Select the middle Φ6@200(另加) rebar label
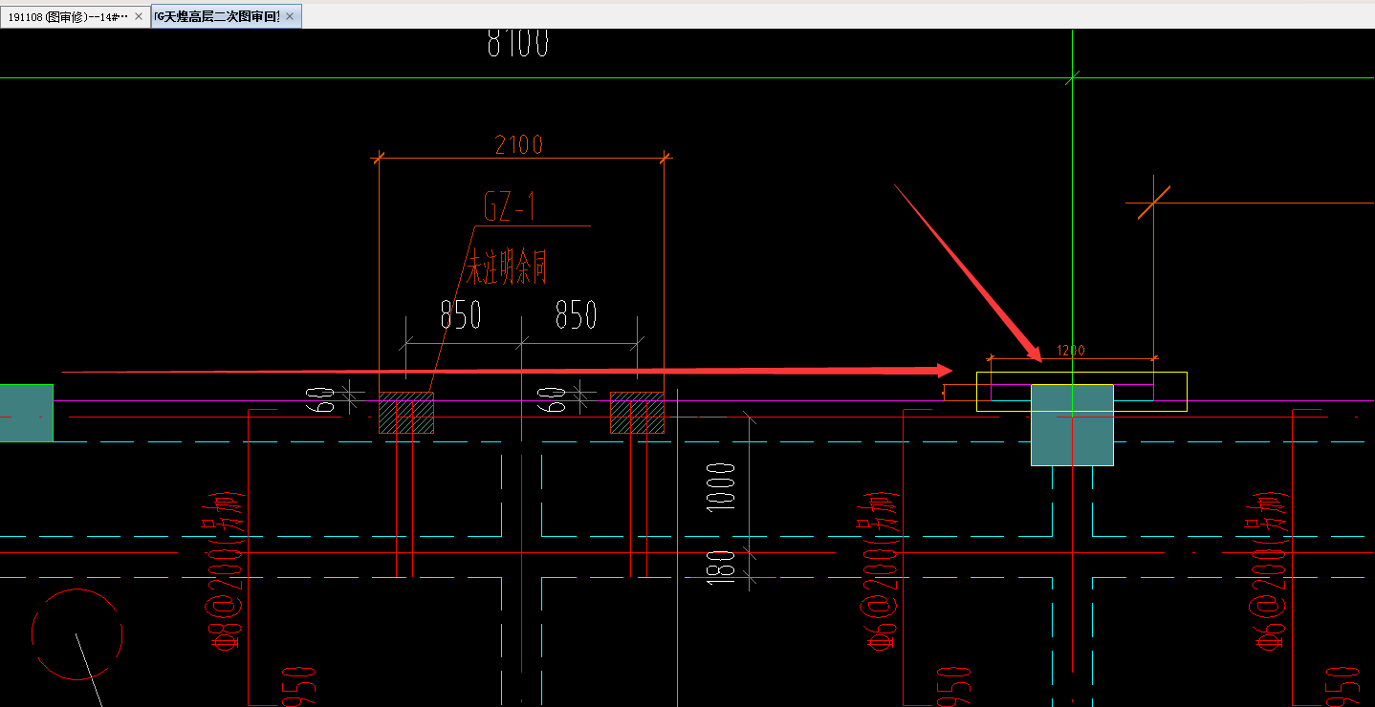The image size is (1375, 707). tap(882, 572)
